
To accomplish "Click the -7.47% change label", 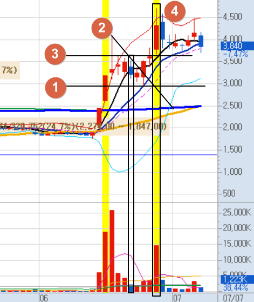I will (236, 54).
